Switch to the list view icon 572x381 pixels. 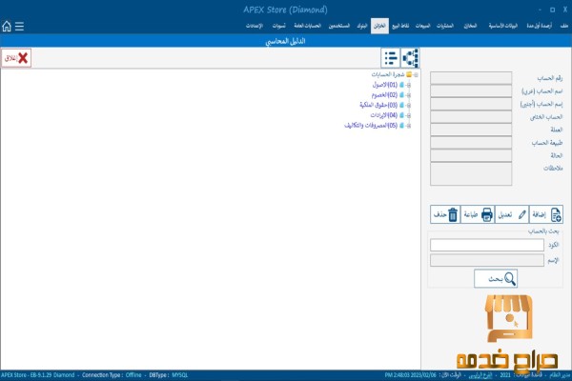point(390,58)
